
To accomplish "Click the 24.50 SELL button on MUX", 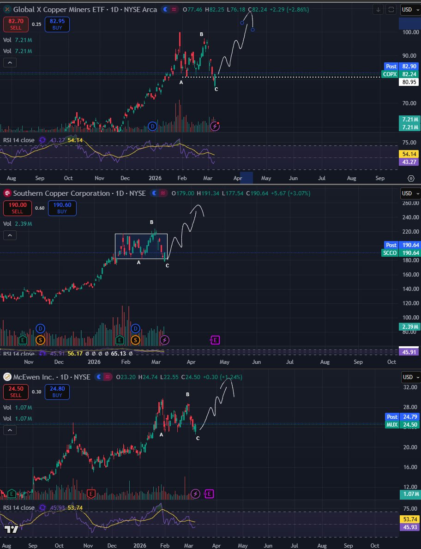I will (16, 392).
